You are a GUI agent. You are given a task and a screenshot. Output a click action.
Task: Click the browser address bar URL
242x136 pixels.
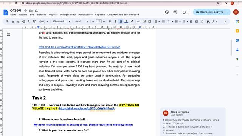tap(77, 3)
